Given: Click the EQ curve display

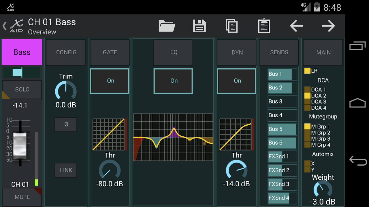Looking at the screenshot, I should 173,137.
